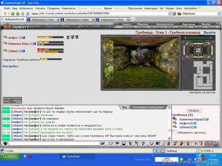The width and height of the screenshot is (222, 166).
Task: Open the Поединки menu
Action: click(x=53, y=8)
